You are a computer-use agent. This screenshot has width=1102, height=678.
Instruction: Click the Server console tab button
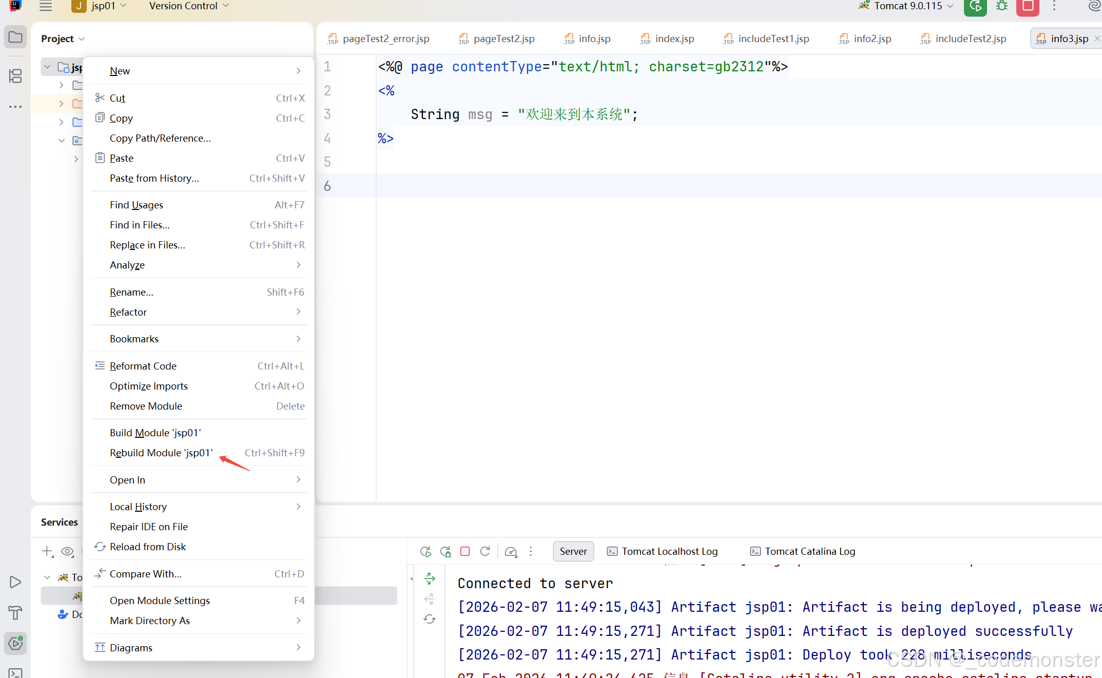pyautogui.click(x=573, y=551)
